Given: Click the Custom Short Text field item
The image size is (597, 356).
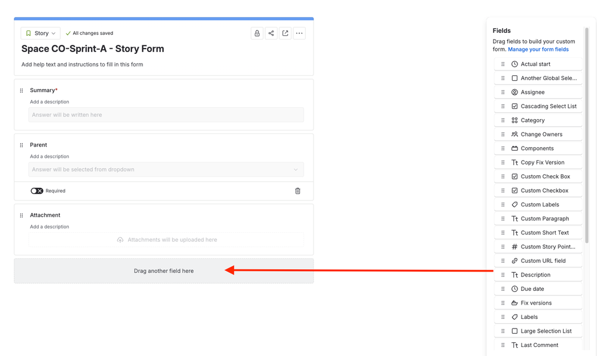Looking at the screenshot, I should pyautogui.click(x=538, y=233).
